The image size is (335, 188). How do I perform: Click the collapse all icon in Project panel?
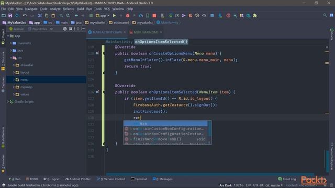coord(71,29)
